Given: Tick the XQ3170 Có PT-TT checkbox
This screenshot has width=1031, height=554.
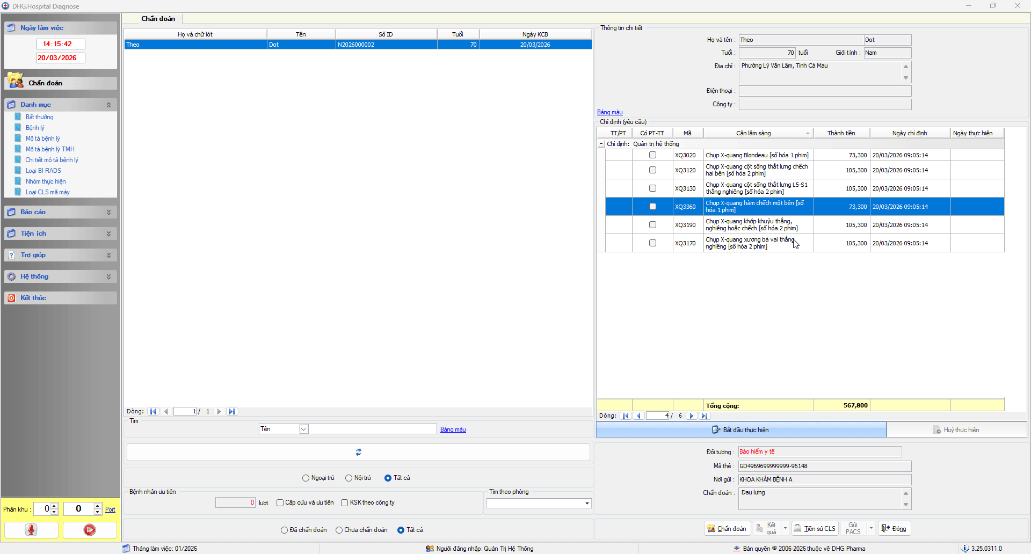Looking at the screenshot, I should (x=652, y=243).
